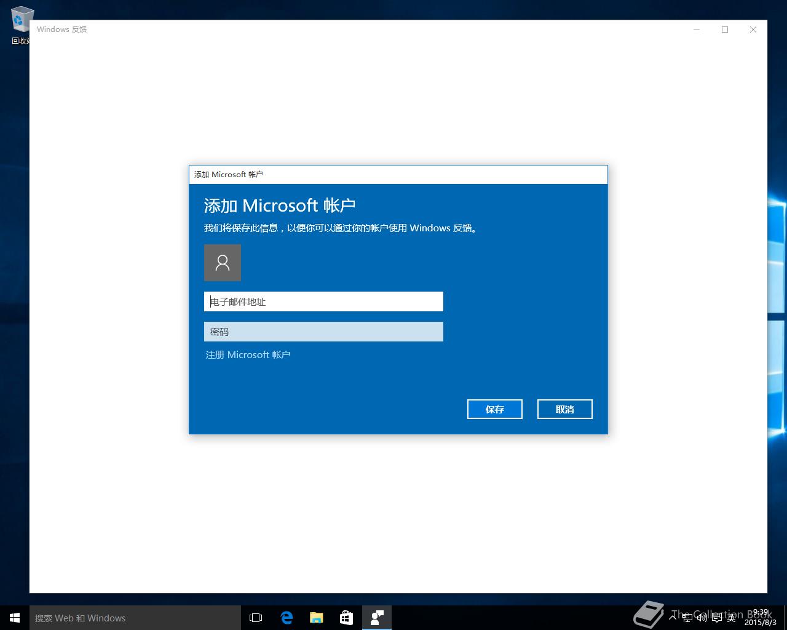Select Windows 反馈 app taskbar icon
This screenshot has width=787, height=630.
click(377, 618)
